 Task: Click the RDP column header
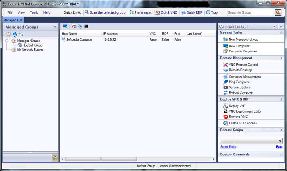coord(165,34)
